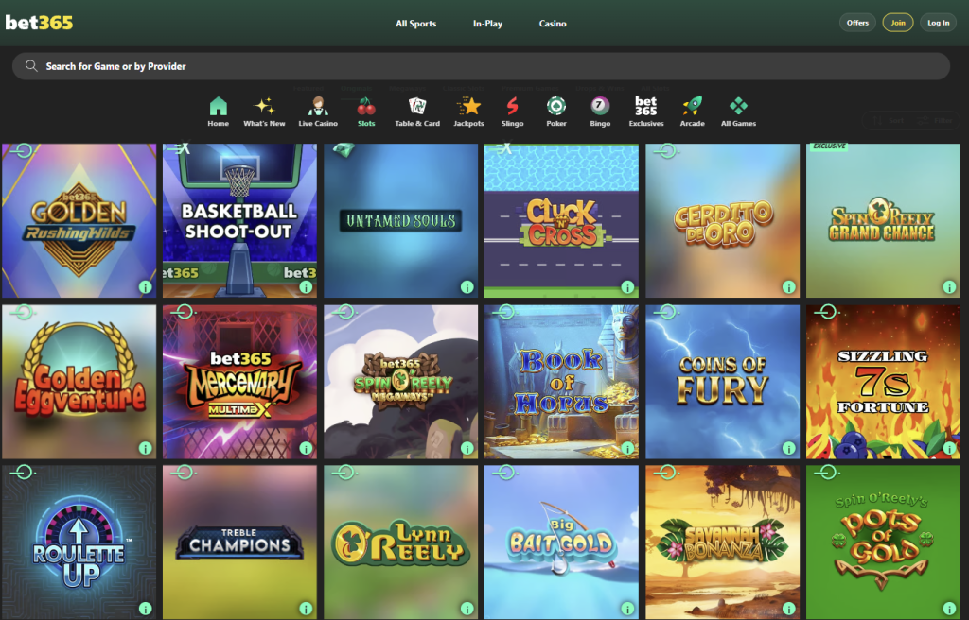Launch the Sizzling 7s Fortune game tile

[x=883, y=382]
